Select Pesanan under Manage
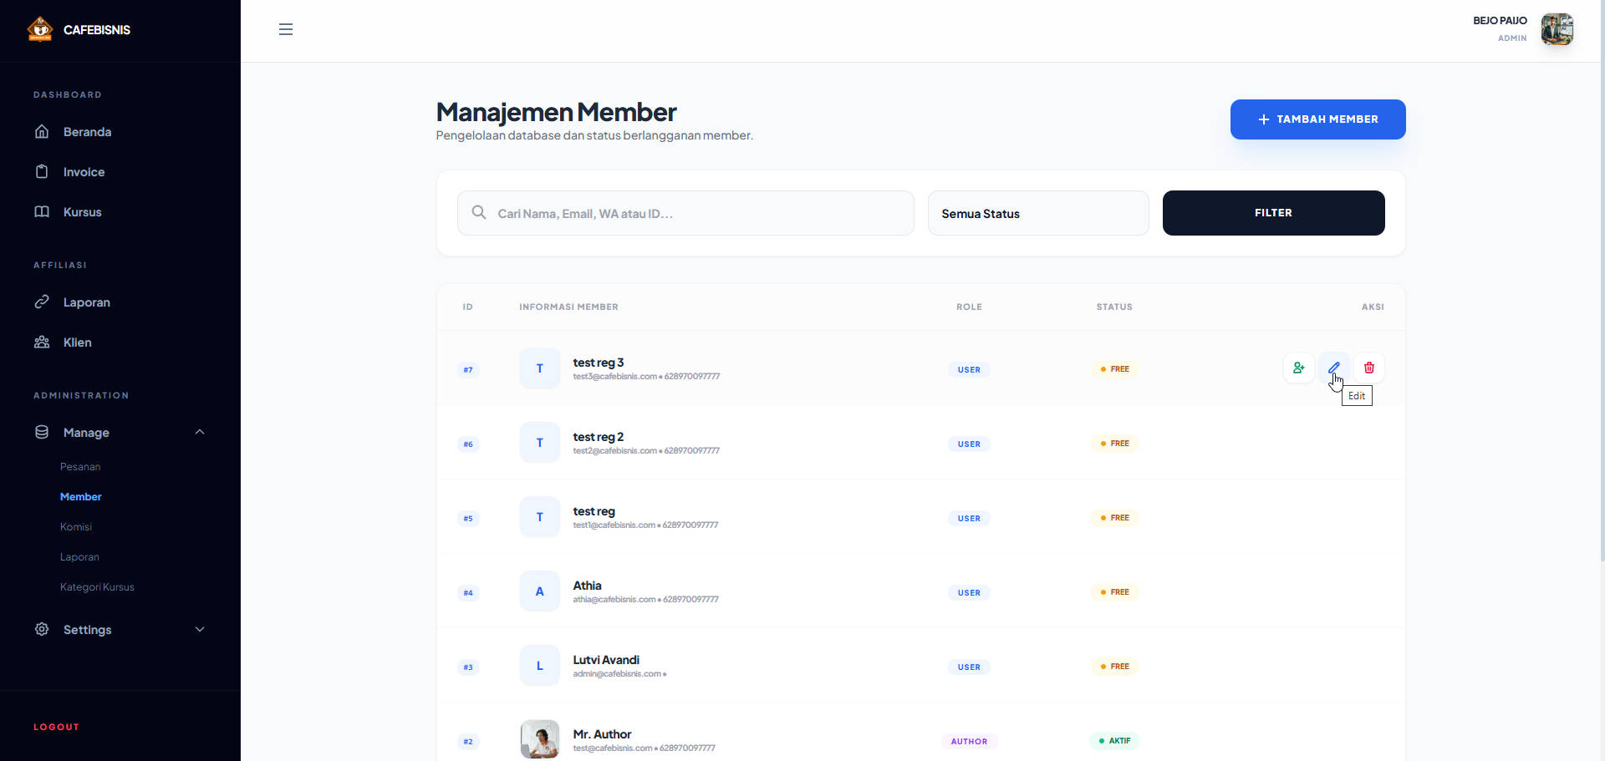 pyautogui.click(x=80, y=467)
